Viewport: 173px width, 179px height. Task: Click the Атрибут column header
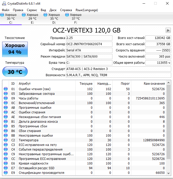pos(46,84)
